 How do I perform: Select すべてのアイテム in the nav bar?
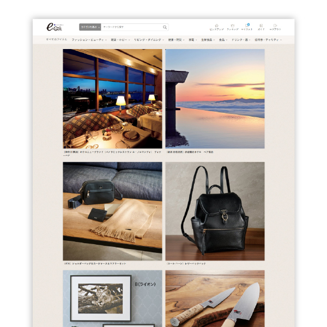click(x=57, y=40)
